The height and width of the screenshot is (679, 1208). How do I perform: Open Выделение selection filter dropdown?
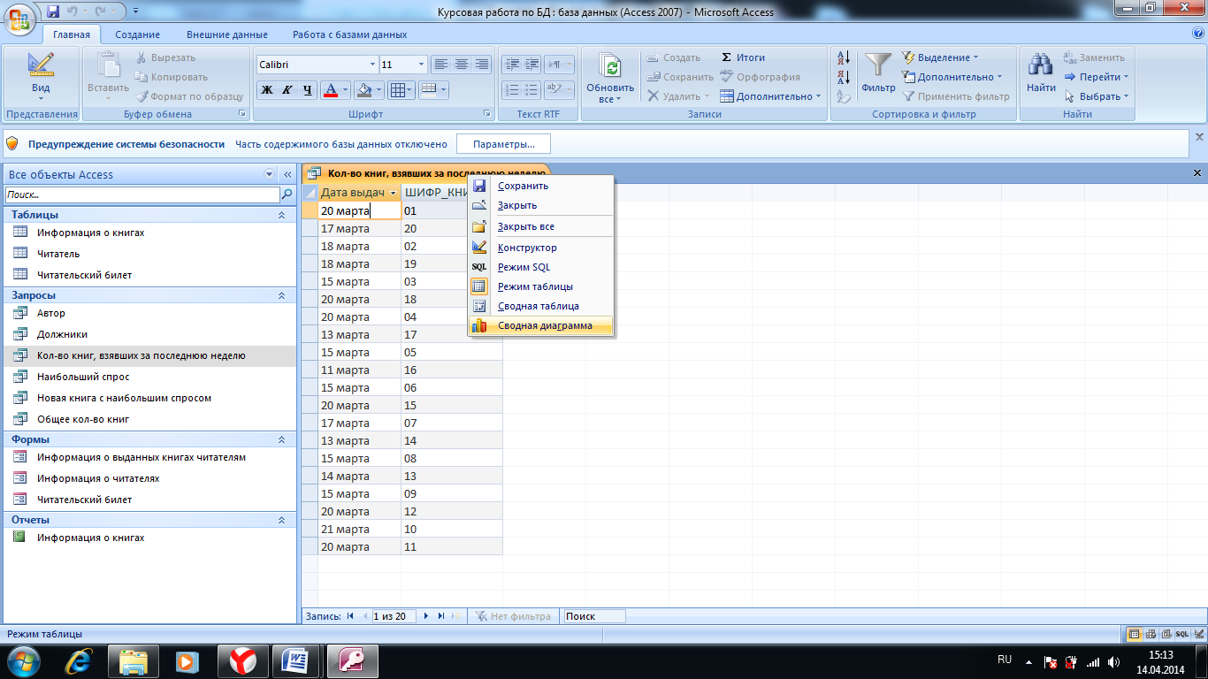tap(940, 57)
